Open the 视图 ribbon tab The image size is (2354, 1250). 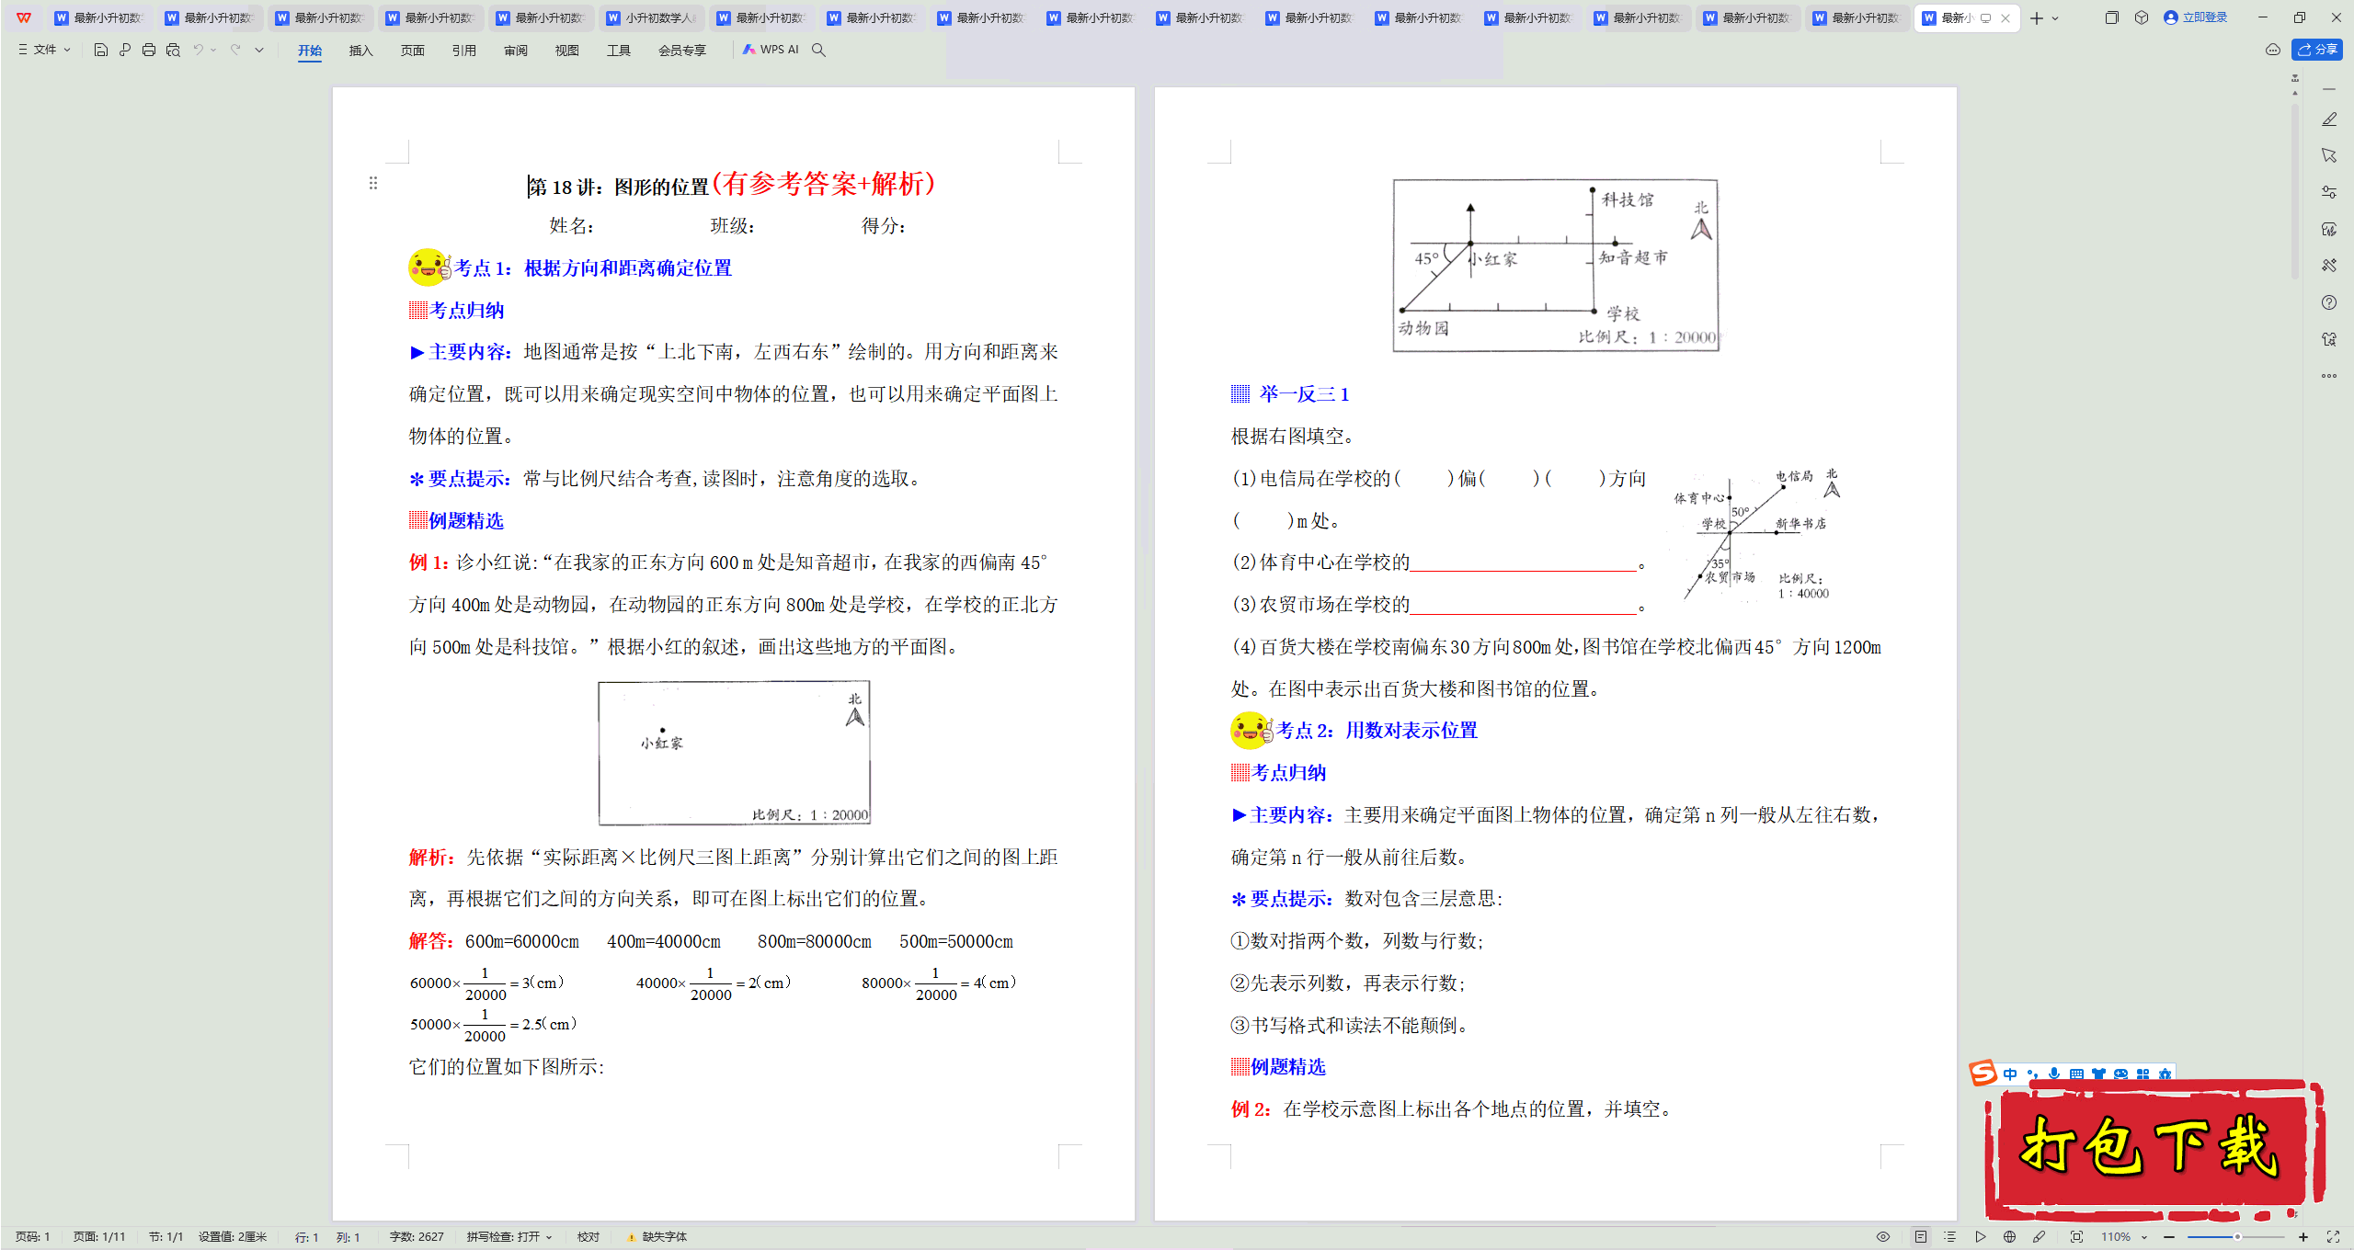[x=567, y=51]
